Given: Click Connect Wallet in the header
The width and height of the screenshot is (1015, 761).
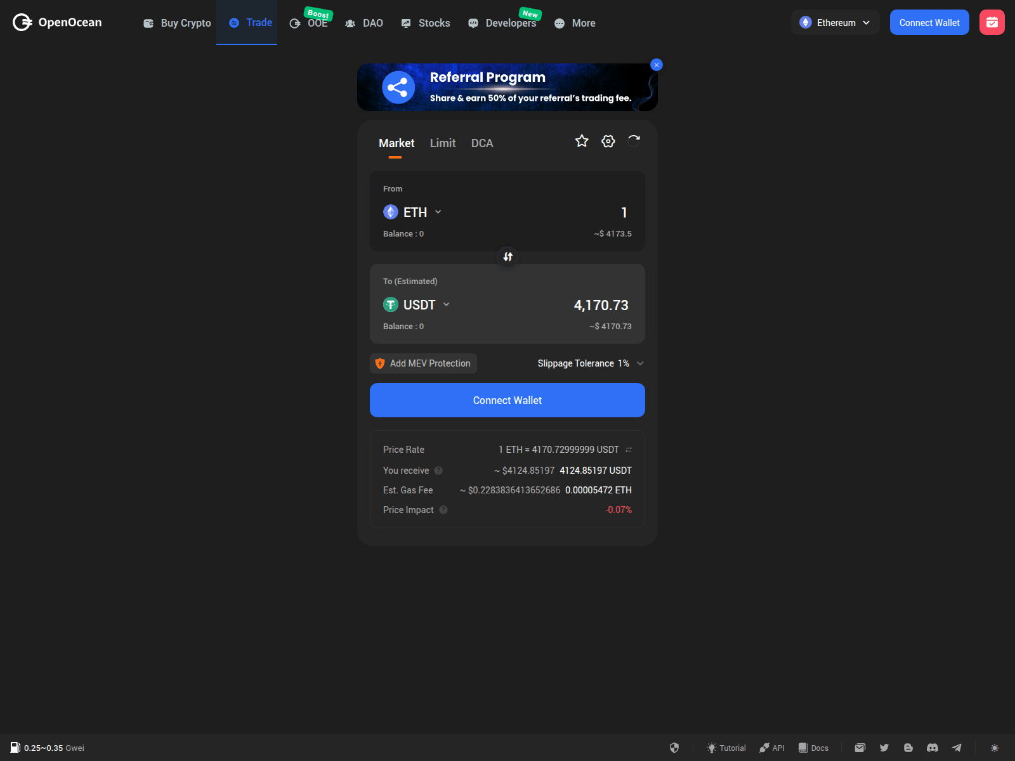Looking at the screenshot, I should pyautogui.click(x=929, y=22).
